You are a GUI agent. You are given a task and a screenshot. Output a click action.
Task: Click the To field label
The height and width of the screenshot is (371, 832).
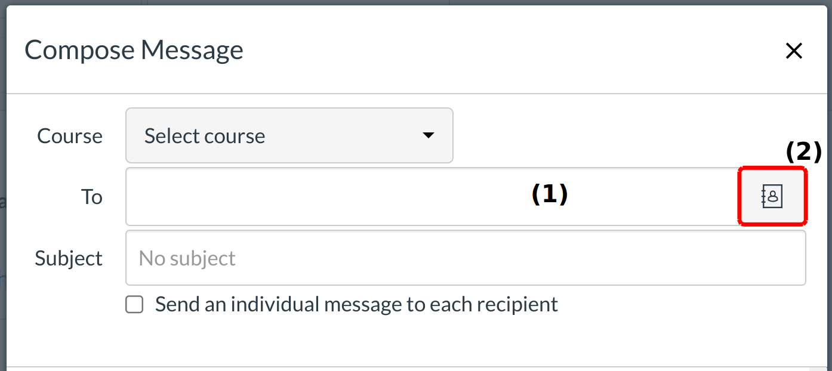(x=91, y=197)
